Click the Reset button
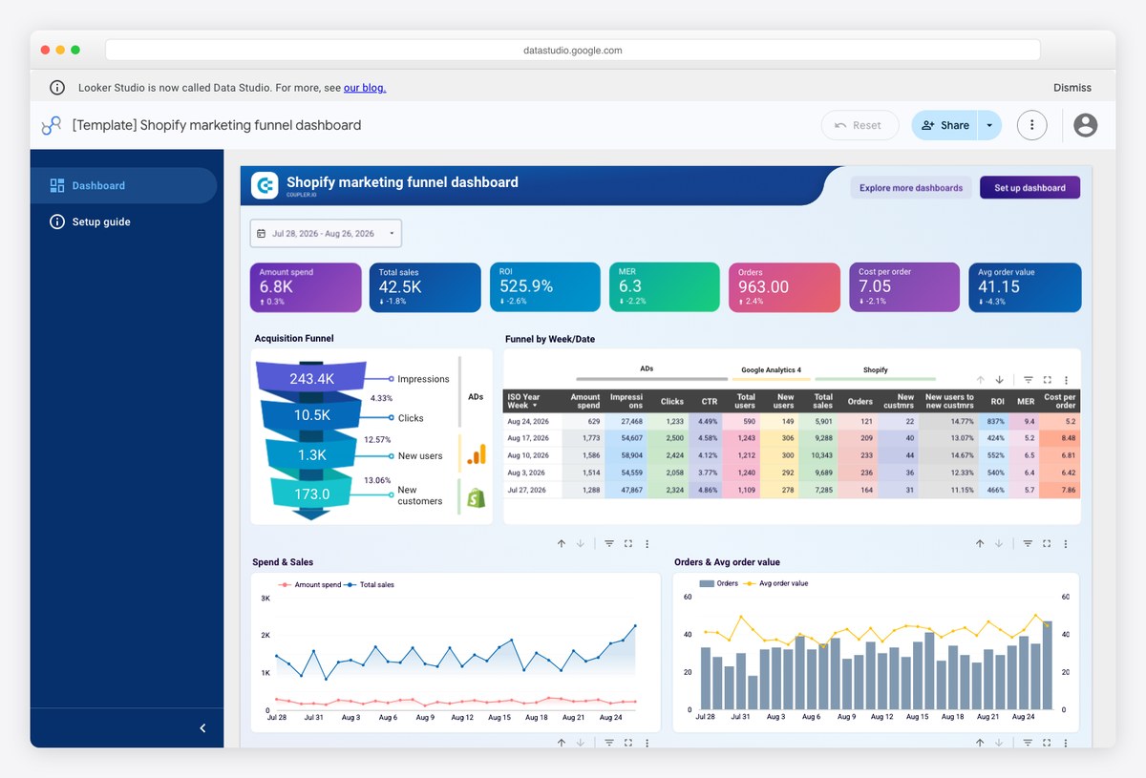The height and width of the screenshot is (778, 1146). pos(859,125)
